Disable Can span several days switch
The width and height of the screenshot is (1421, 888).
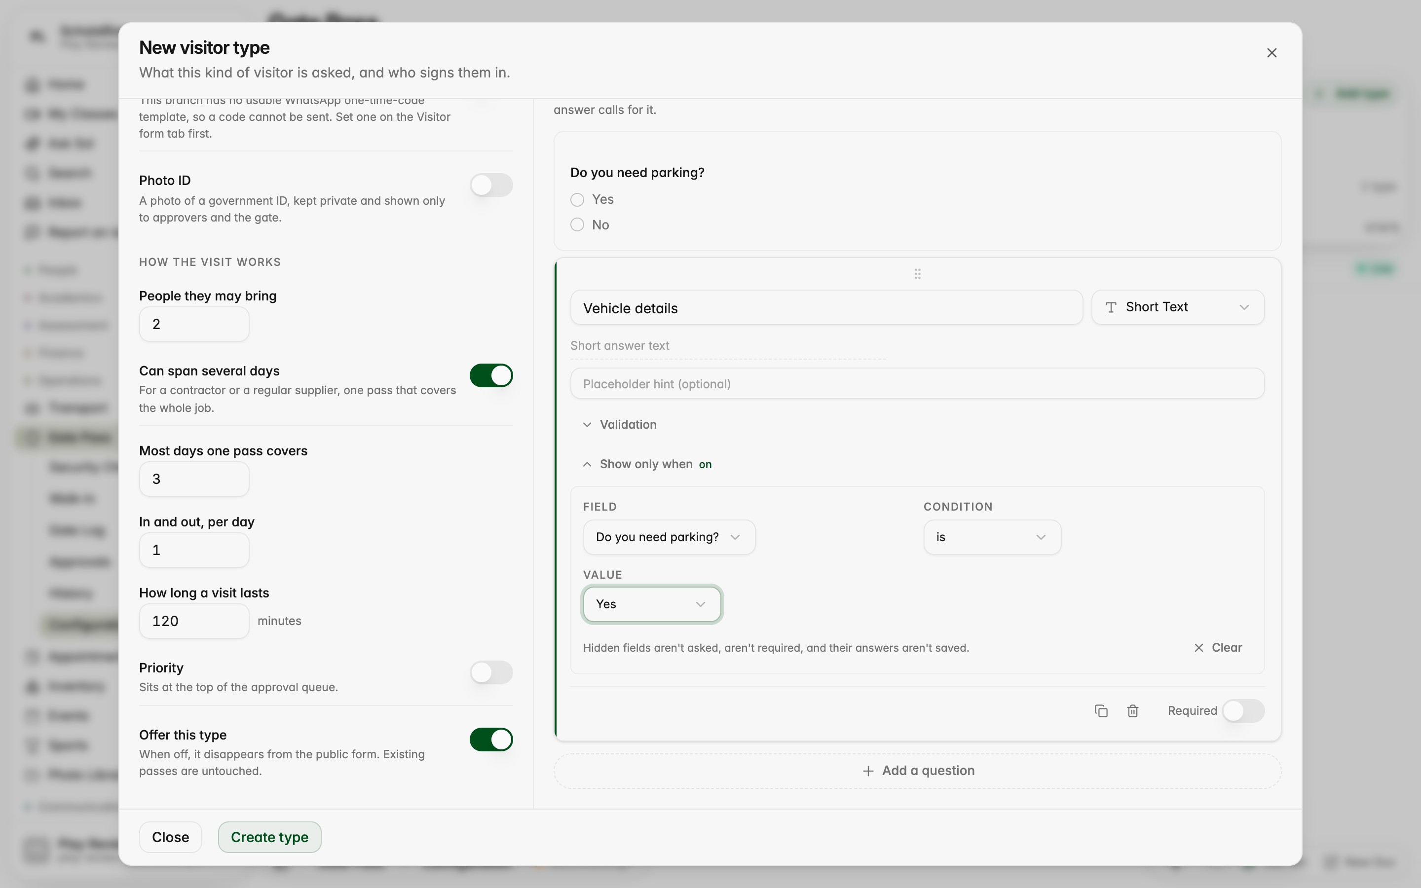coord(491,375)
